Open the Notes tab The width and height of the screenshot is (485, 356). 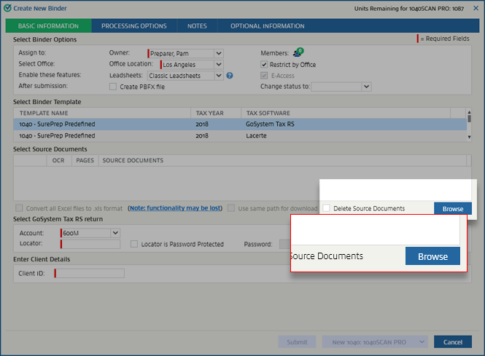click(x=197, y=26)
